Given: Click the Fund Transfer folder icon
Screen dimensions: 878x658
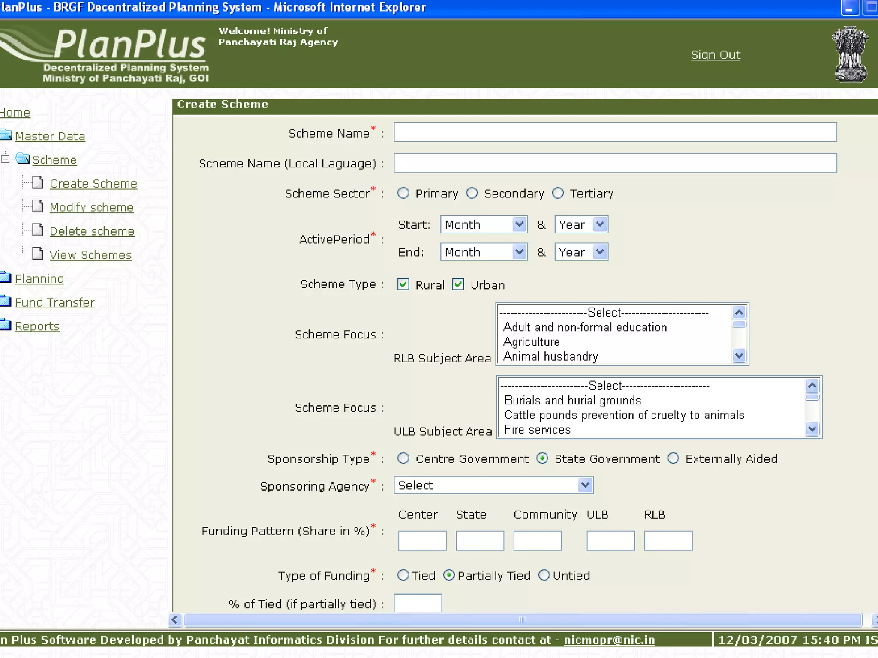Looking at the screenshot, I should [6, 301].
